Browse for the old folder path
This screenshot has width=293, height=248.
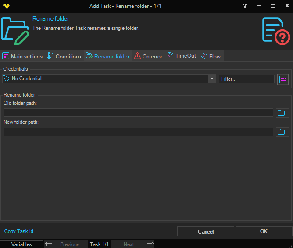(x=281, y=113)
